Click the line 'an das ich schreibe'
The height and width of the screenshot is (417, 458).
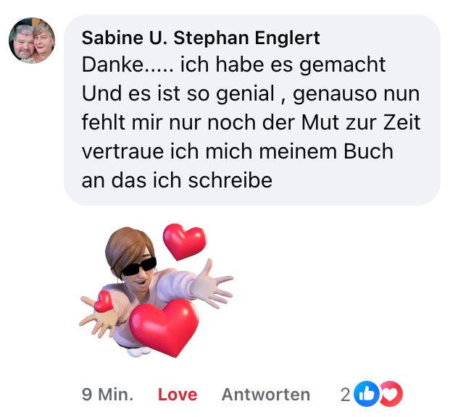(x=177, y=180)
